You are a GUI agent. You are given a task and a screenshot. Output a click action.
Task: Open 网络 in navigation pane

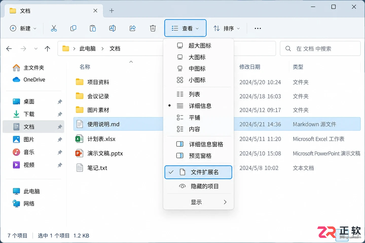tap(33, 204)
